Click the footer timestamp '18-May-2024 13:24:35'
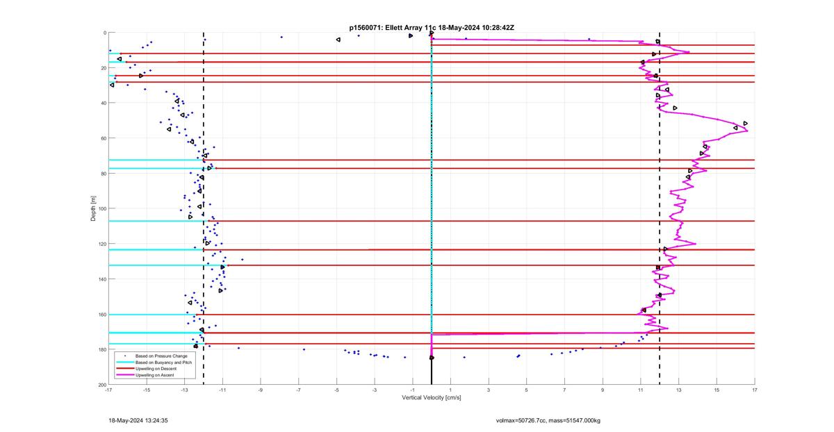 (139, 421)
